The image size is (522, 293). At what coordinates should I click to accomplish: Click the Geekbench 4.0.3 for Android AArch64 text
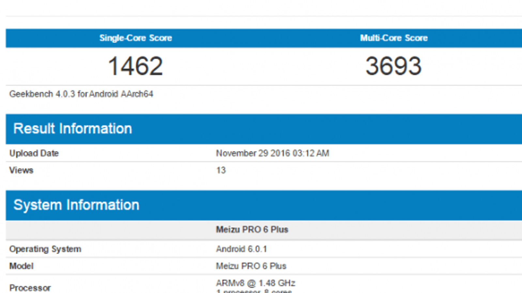[x=81, y=94]
